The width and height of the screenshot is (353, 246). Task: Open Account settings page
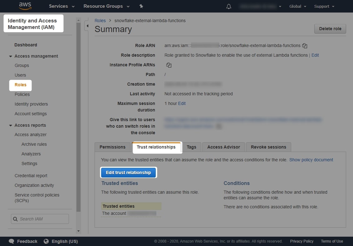coord(31,114)
